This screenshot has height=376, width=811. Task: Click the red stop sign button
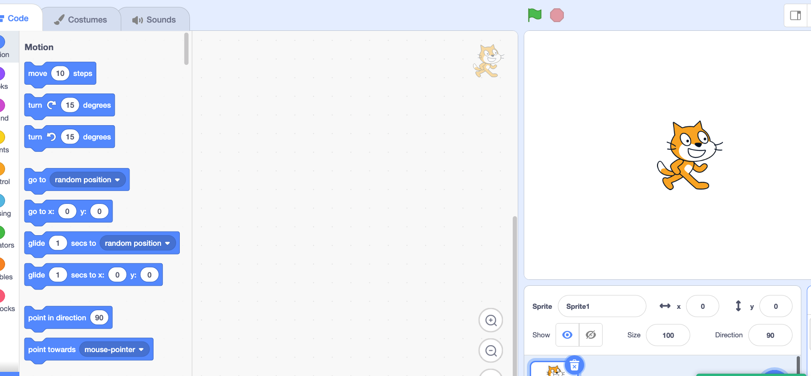click(557, 15)
